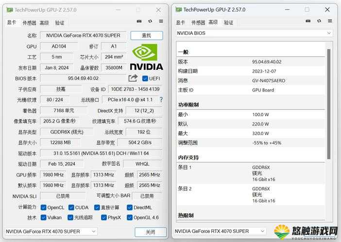The height and width of the screenshot is (242, 341).
Task: Click the 版本 row in right window
Action: pos(251,62)
